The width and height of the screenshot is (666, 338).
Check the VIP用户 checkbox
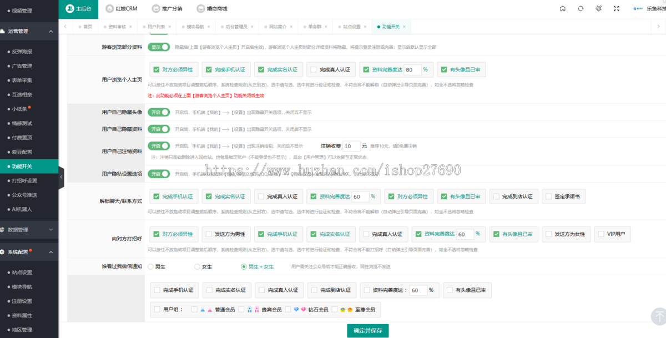(602, 234)
